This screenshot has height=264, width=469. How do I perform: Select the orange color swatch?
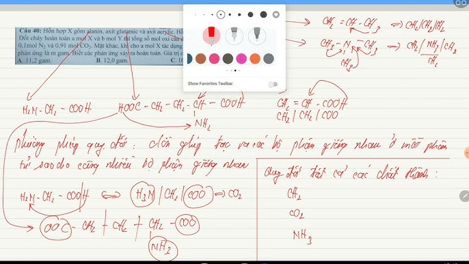(x=255, y=59)
